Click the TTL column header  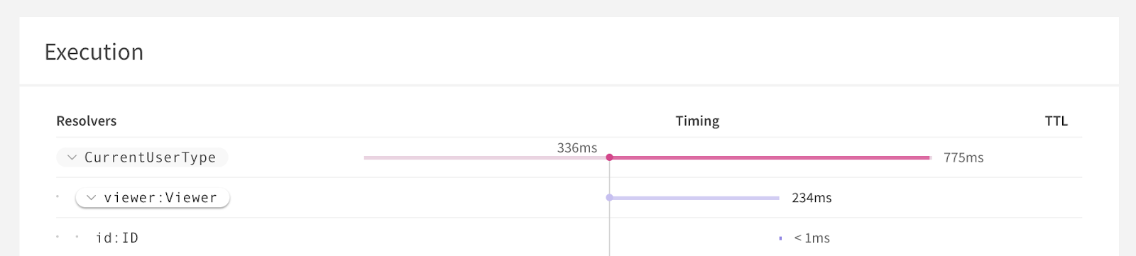pos(1056,121)
